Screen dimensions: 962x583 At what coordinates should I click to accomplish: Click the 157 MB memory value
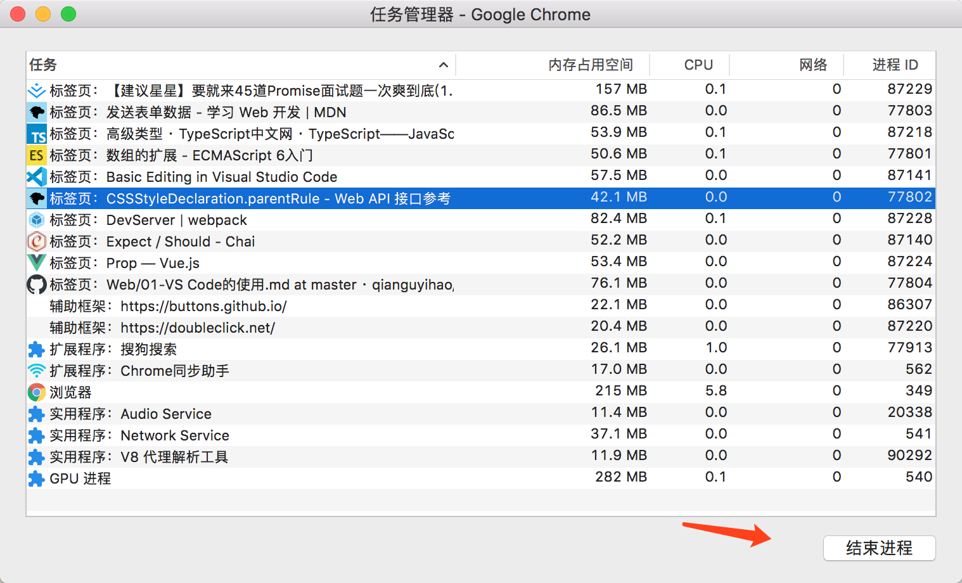pyautogui.click(x=621, y=89)
